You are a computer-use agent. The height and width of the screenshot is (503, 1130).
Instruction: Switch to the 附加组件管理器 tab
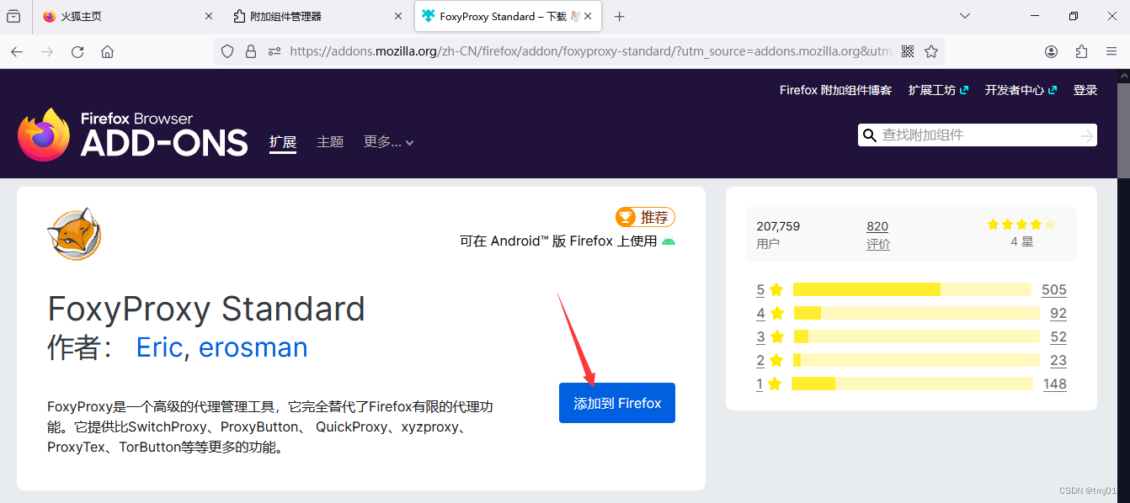(x=317, y=16)
